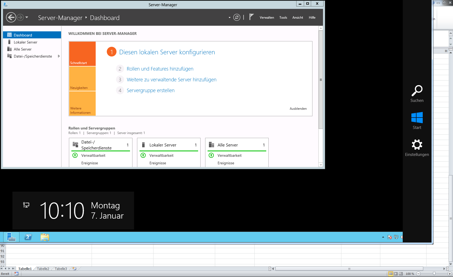Select Page Break Preview in Excel status bar
Viewport: 453px width, 277px height.
[401, 274]
